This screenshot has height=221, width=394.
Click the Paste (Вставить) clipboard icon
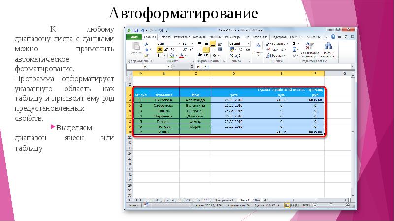pyautogui.click(x=135, y=47)
